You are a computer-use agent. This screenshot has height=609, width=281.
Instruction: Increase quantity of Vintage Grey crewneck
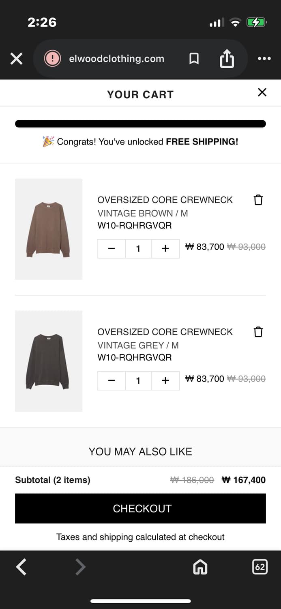[165, 380]
